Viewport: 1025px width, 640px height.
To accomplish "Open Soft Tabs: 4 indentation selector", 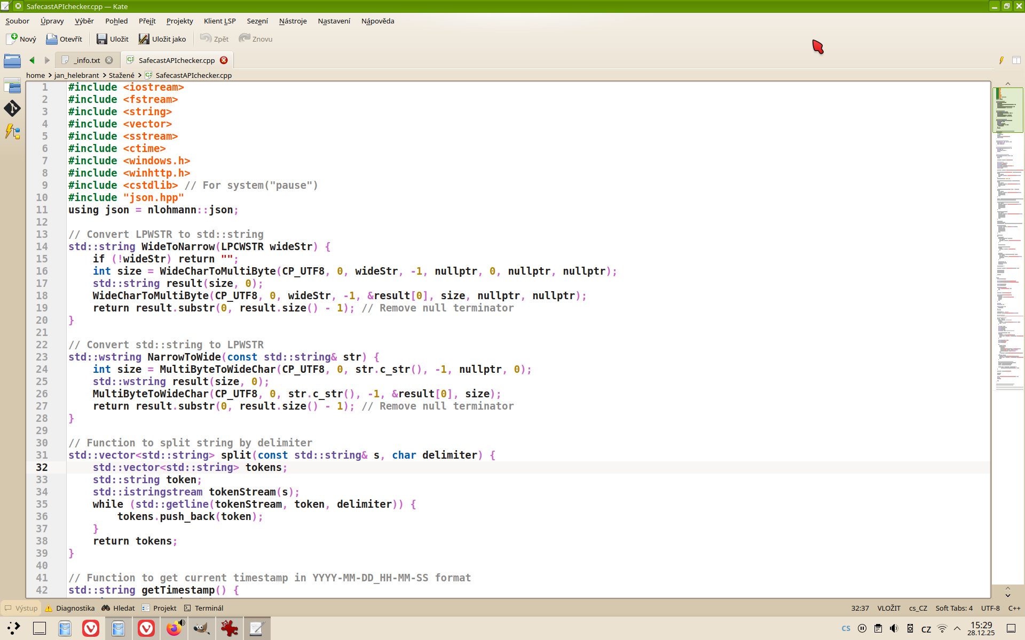I will [x=953, y=608].
